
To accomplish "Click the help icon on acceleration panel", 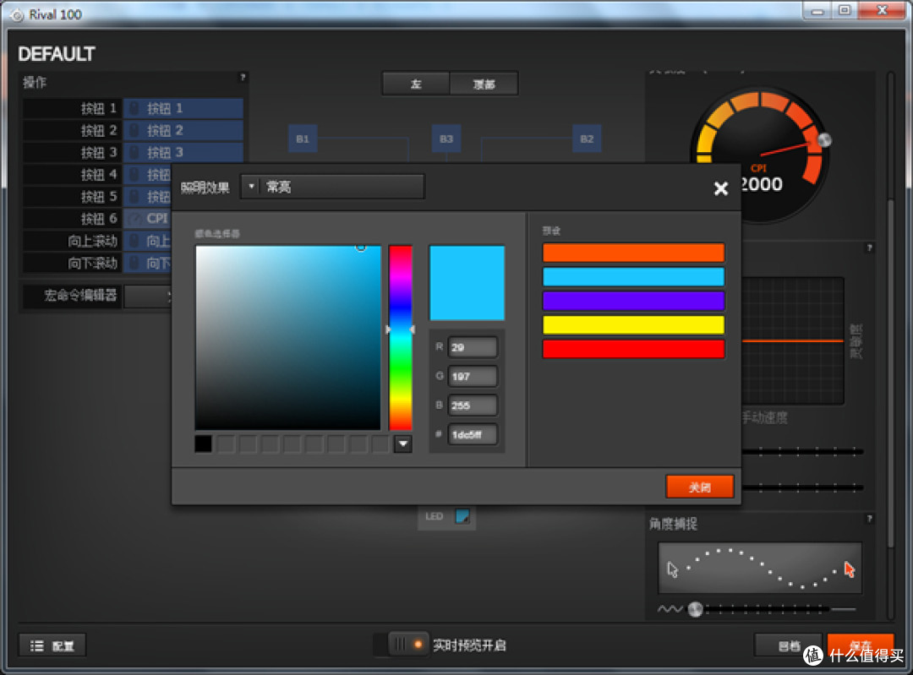I will click(869, 248).
